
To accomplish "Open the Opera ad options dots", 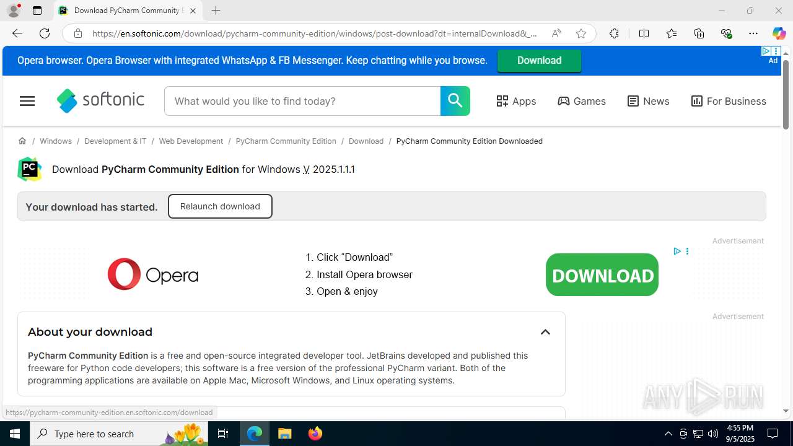I will pos(687,251).
